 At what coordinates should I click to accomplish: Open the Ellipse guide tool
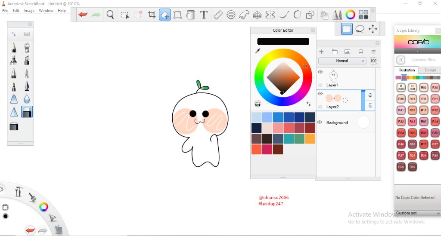(231, 15)
